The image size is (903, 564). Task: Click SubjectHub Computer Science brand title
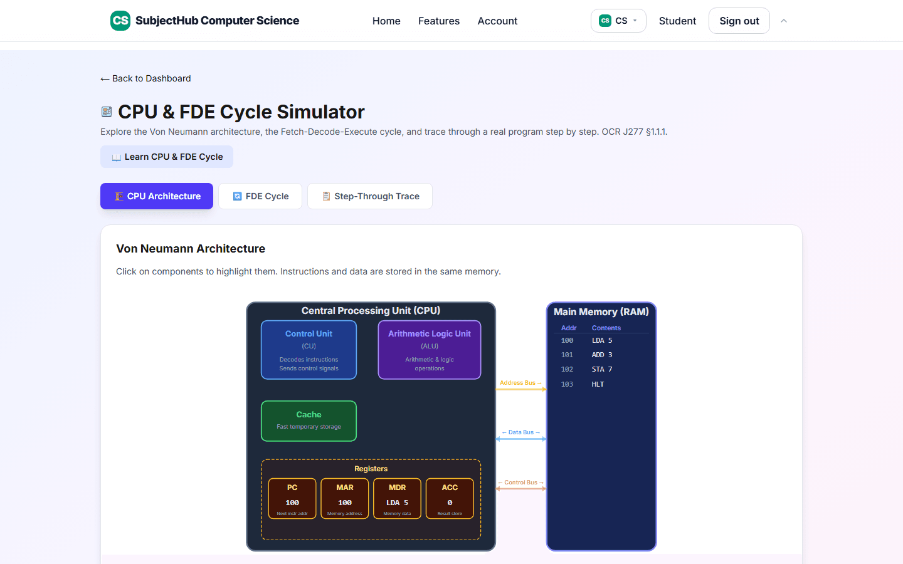pyautogui.click(x=217, y=21)
